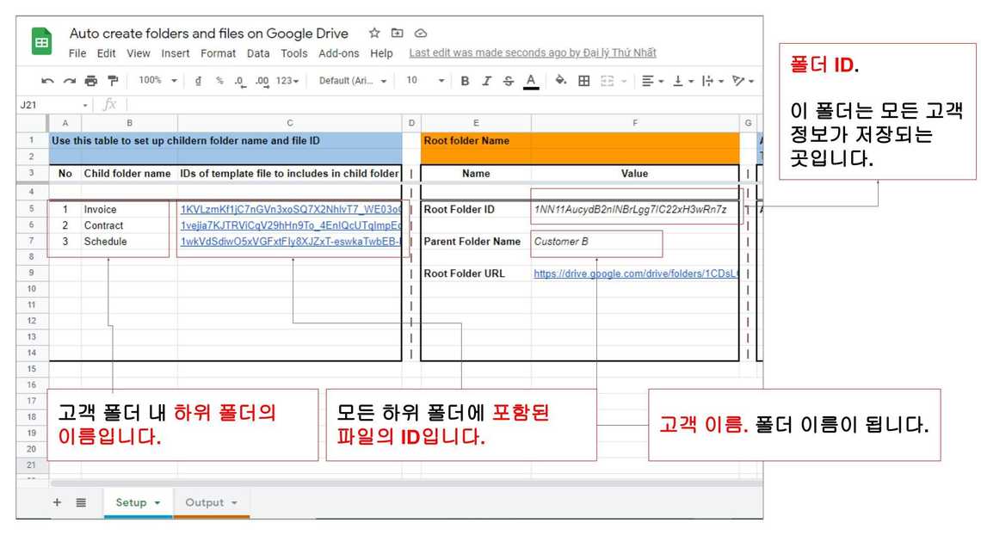981x535 pixels.
Task: Open the 100% zoom dropdown
Action: point(158,81)
